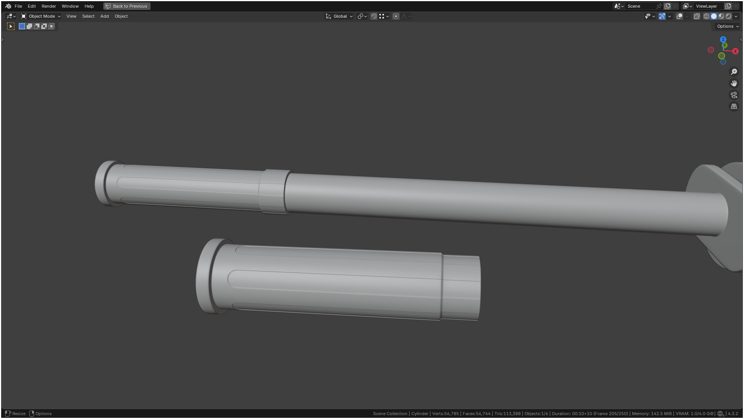Click the pan view hand icon
744x419 pixels.
coord(734,83)
